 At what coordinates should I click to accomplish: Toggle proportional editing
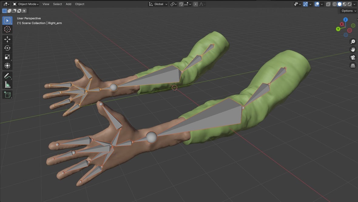coord(195,4)
